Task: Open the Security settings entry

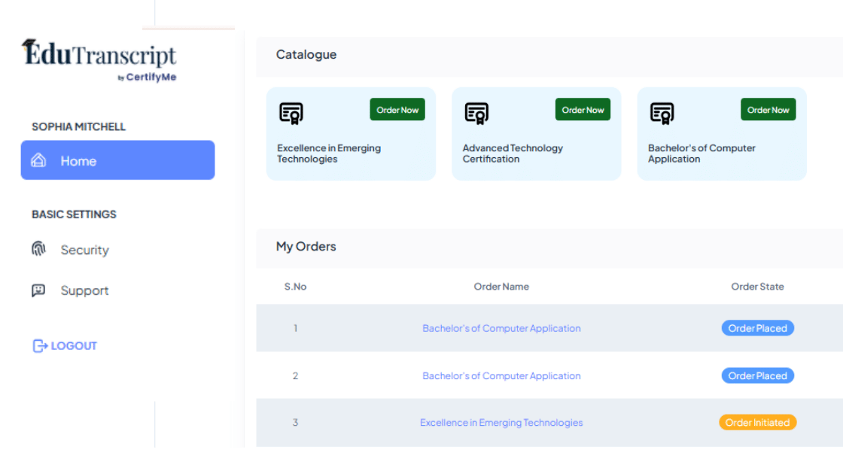Action: click(x=84, y=249)
